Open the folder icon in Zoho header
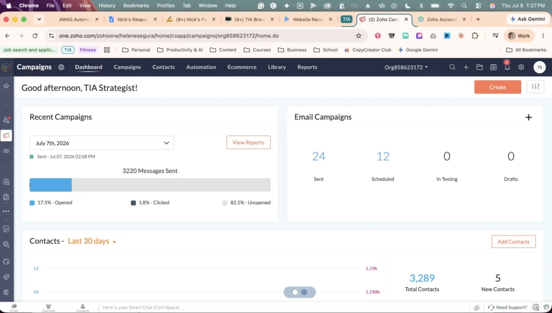The image size is (552, 313). point(479,67)
